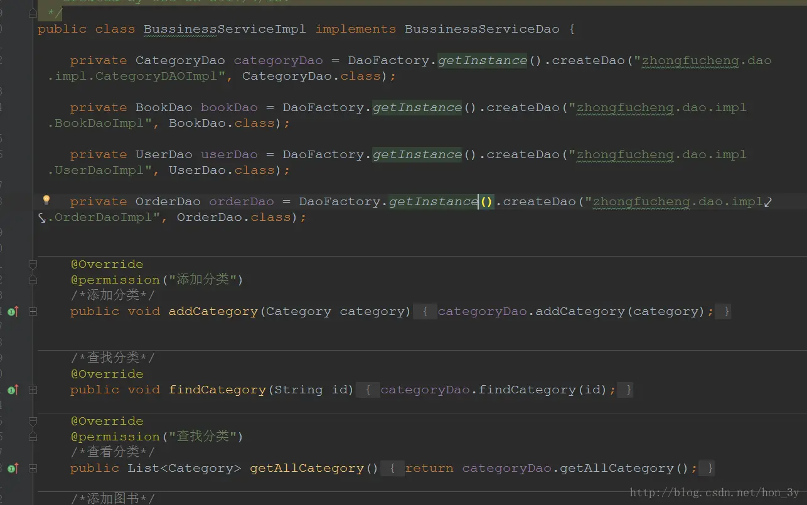Click createDao on the orderDao declaration line
Screen dimensions: 807x505
540,201
